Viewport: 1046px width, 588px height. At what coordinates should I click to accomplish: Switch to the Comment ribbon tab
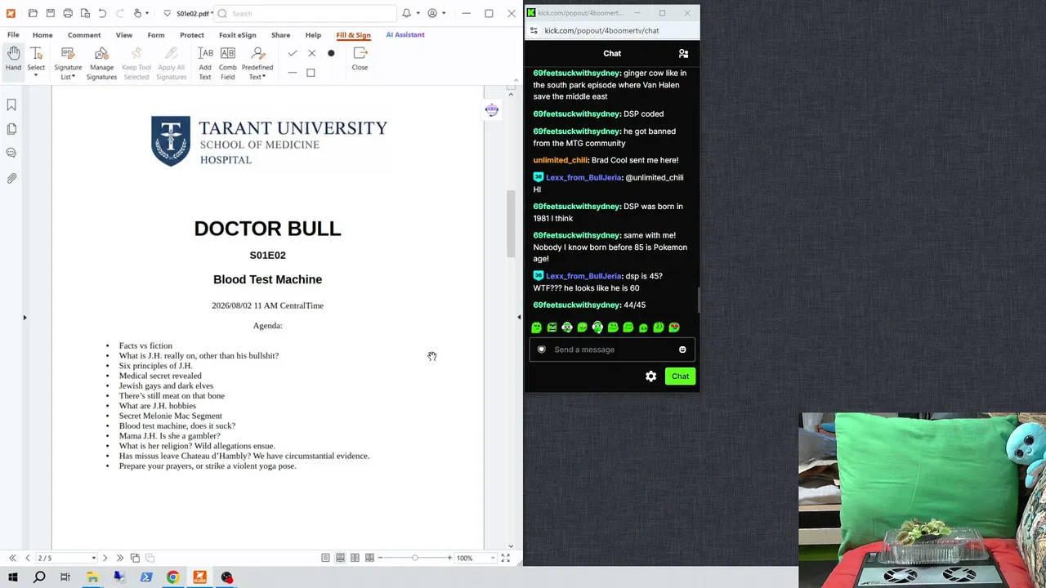coord(84,35)
